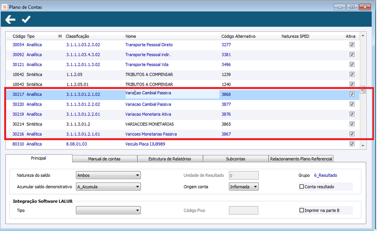Screen dimensions: 377x231
Task: Select the Transporte Pessoal indir. name
Action: tap(148, 55)
